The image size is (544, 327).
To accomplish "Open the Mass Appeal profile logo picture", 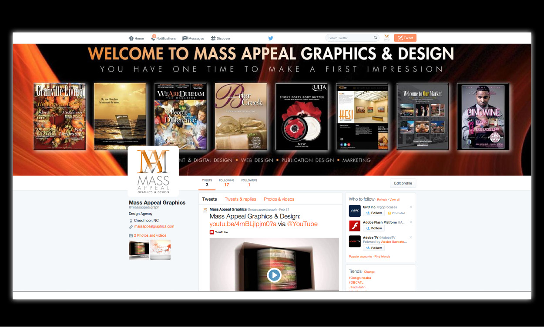I will [x=153, y=171].
